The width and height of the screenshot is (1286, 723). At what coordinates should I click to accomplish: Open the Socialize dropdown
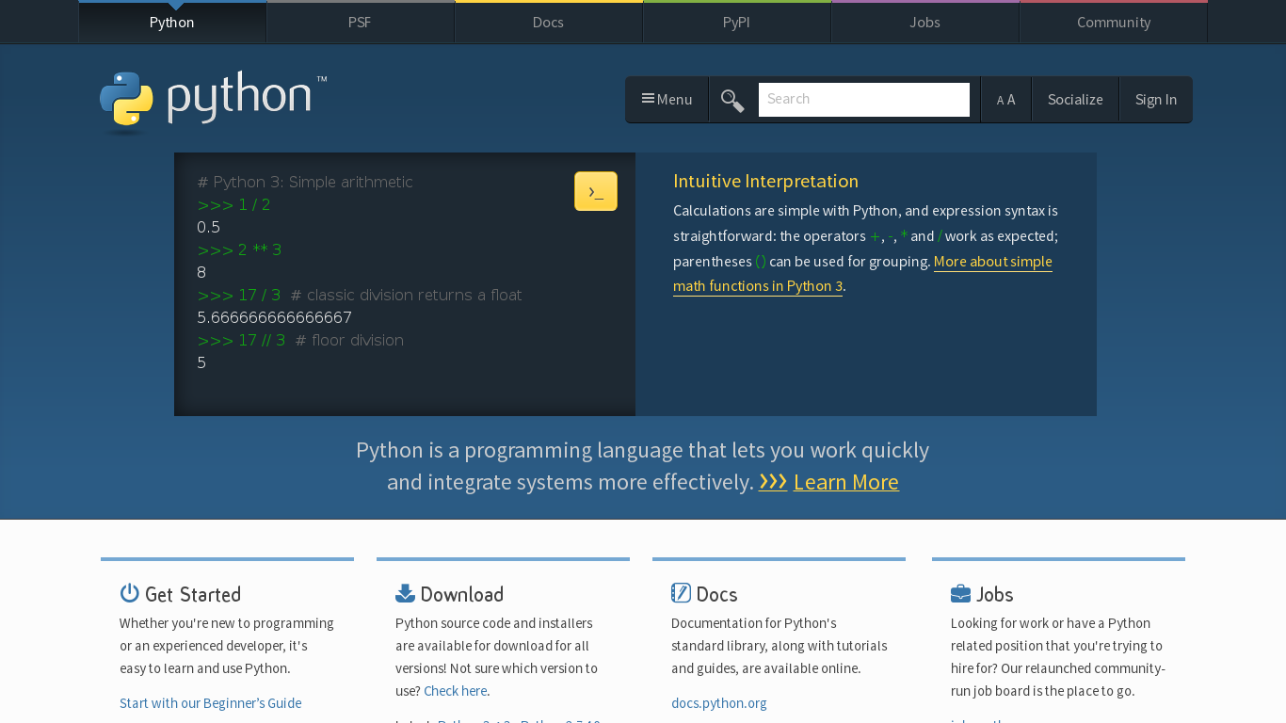1075,99
